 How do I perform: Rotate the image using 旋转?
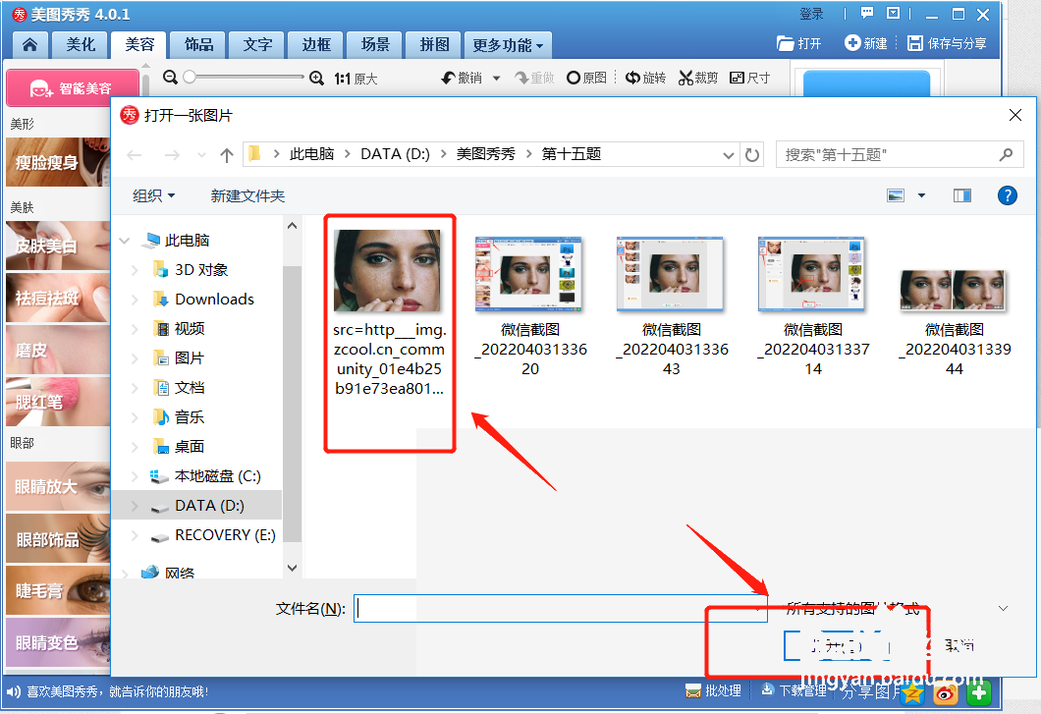pyautogui.click(x=645, y=78)
